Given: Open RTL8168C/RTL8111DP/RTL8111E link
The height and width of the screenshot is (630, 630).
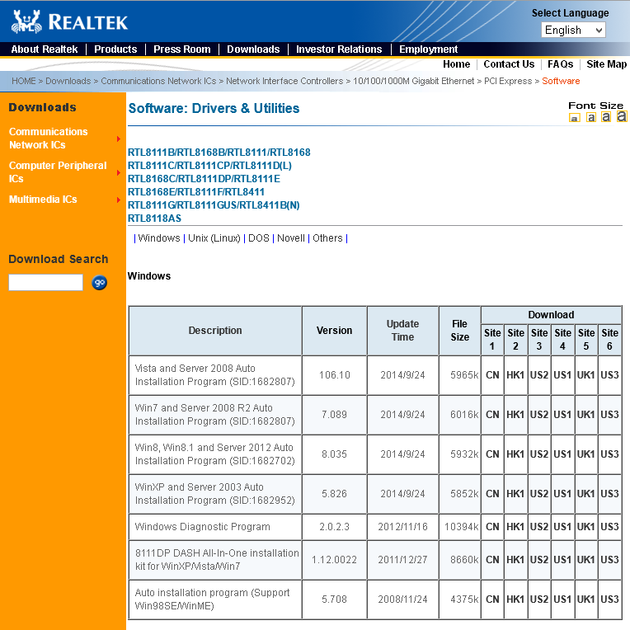Looking at the screenshot, I should click(x=204, y=179).
